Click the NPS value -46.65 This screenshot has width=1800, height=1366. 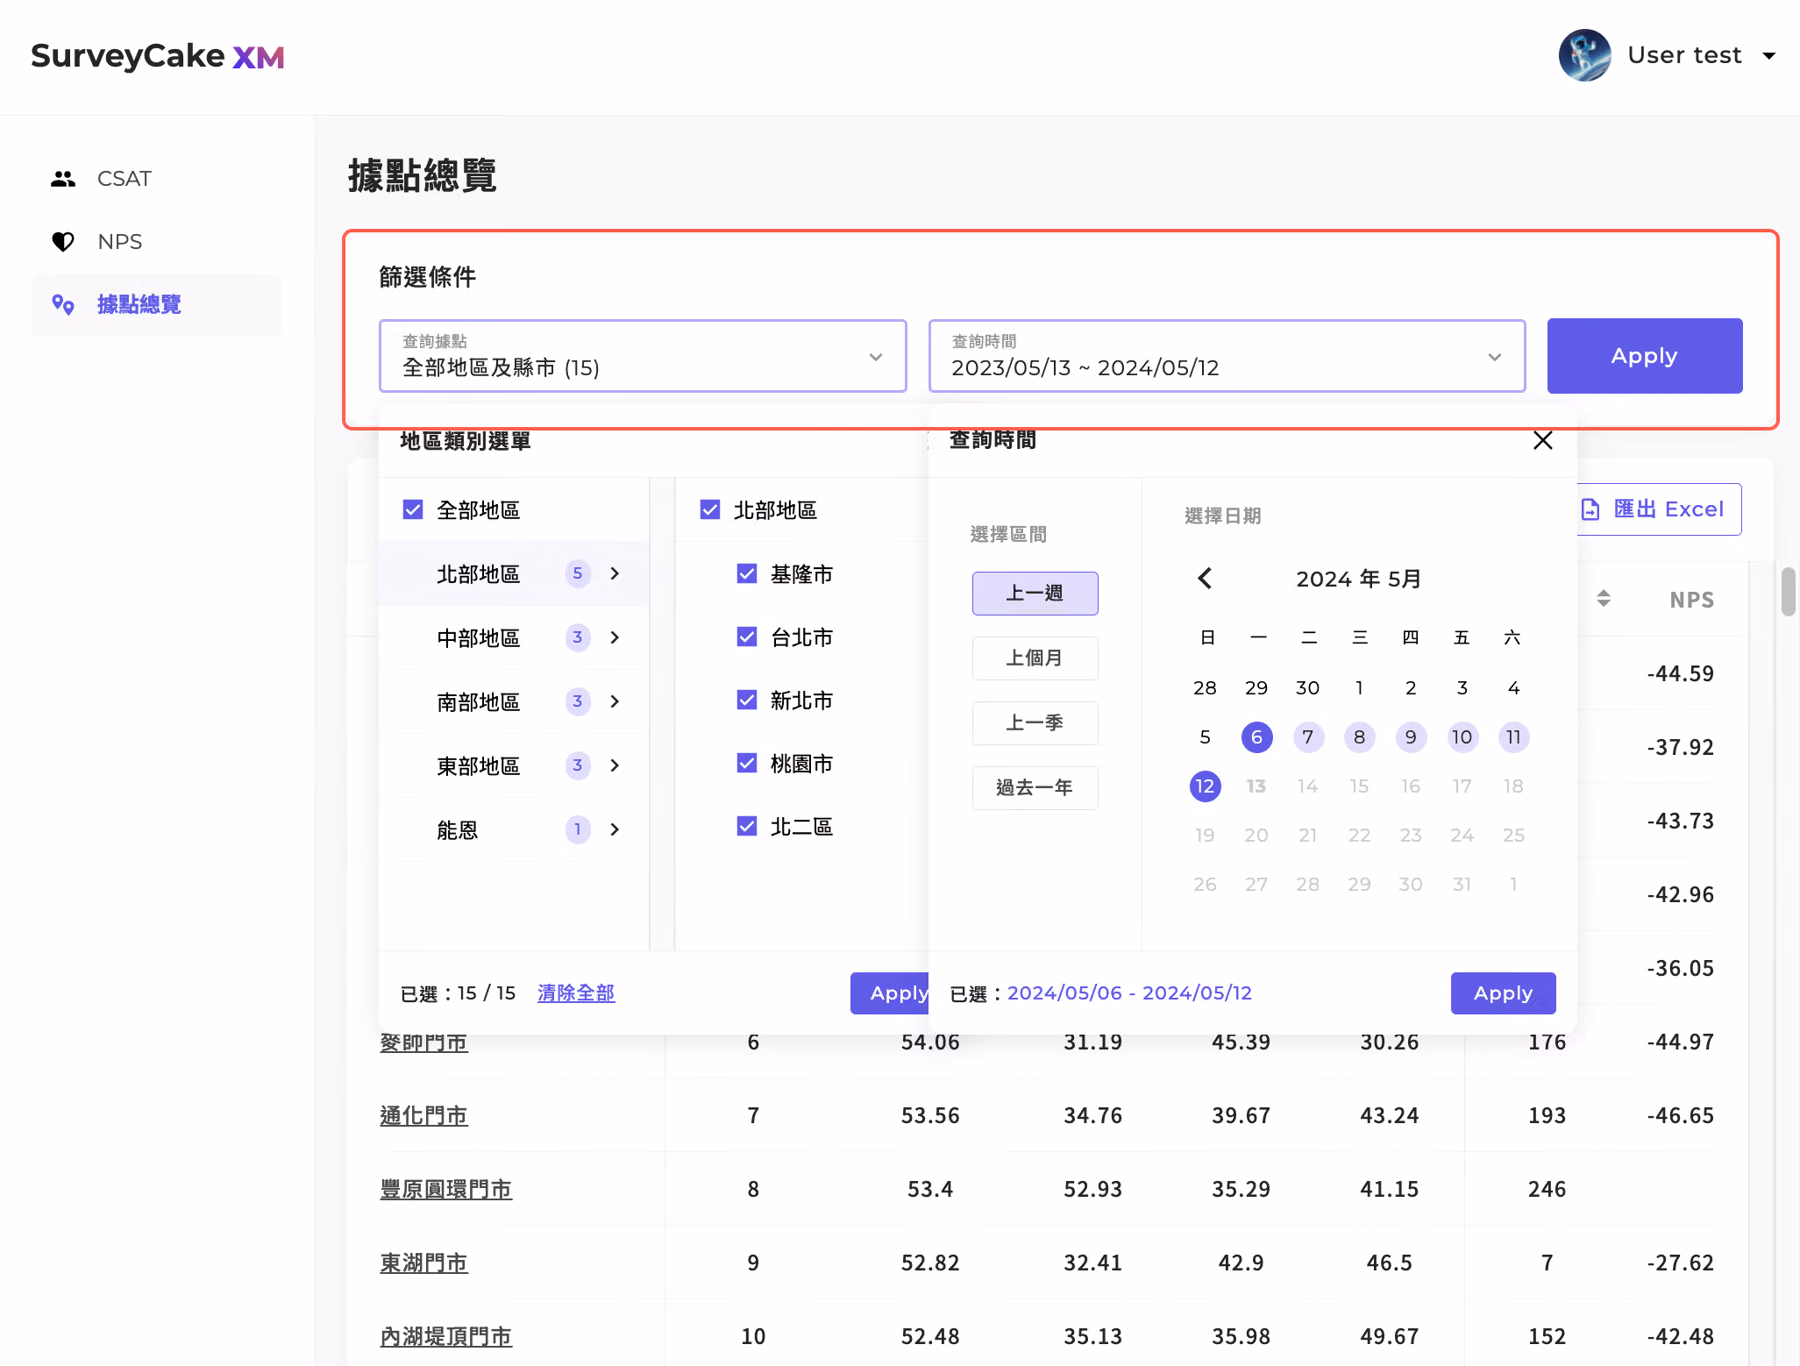pos(1680,1115)
